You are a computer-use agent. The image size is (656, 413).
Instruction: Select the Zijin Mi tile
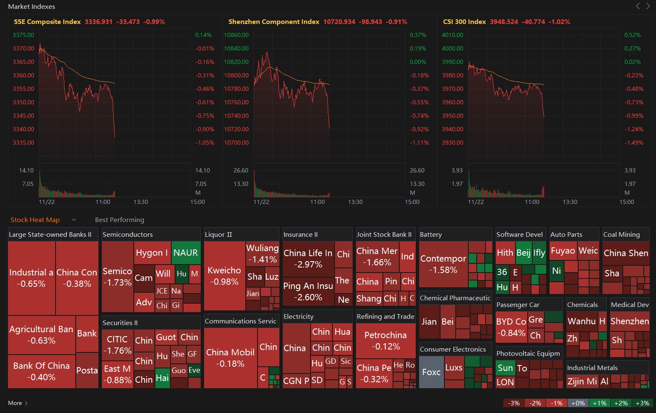(582, 381)
